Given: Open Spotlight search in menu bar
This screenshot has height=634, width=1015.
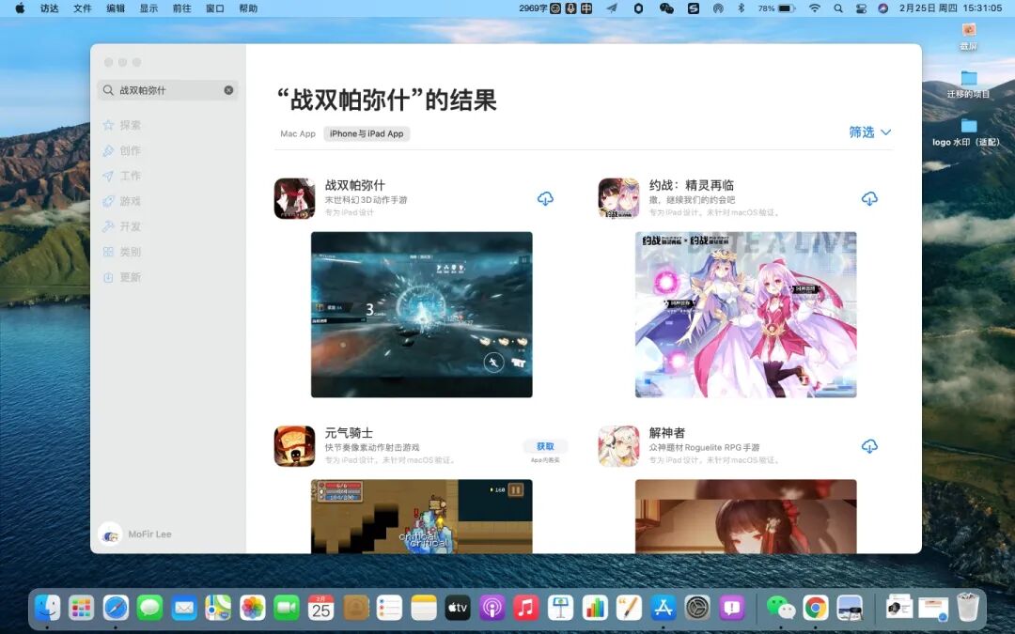Looking at the screenshot, I should [838, 8].
